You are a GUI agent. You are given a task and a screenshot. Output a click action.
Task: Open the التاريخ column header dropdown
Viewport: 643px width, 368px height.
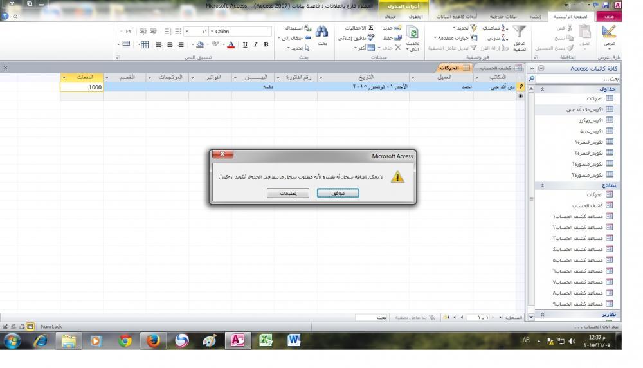321,78
